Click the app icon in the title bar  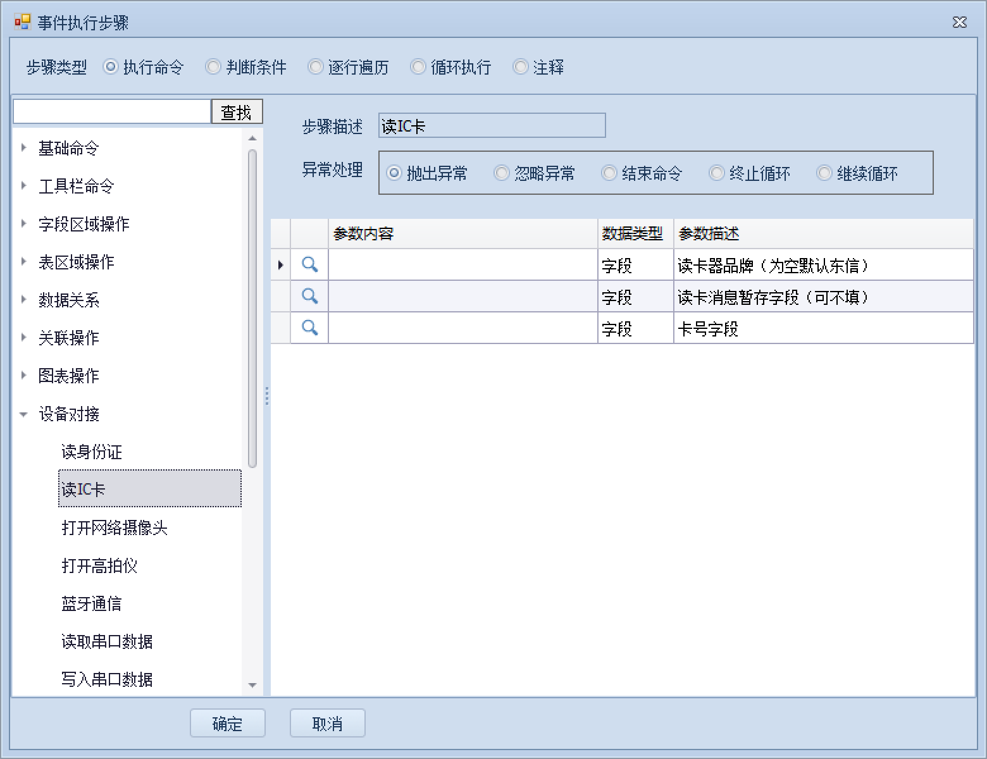click(x=22, y=23)
